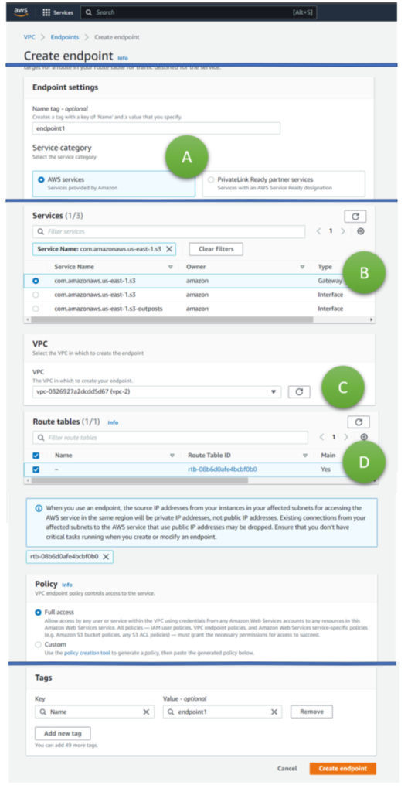Click the info icon in the notice box
This screenshot has height=792, width=408.
39,508
